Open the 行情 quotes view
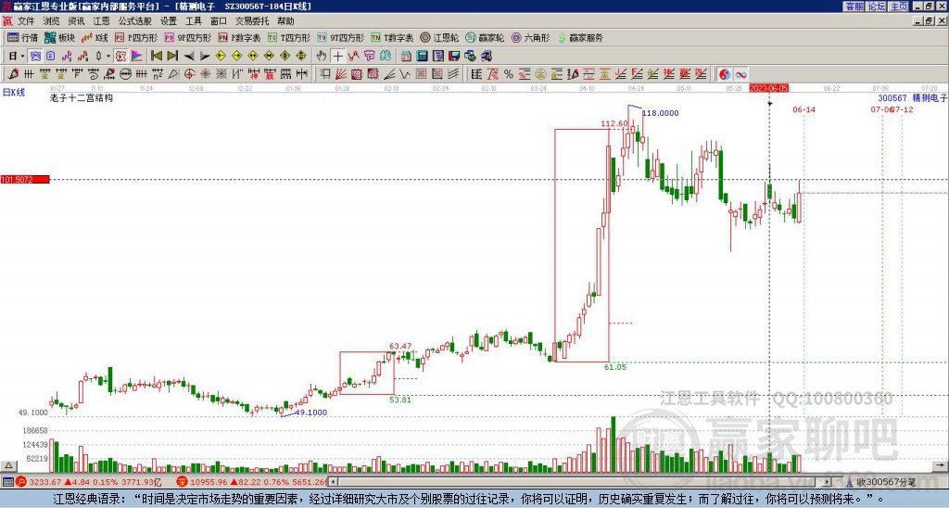The height and width of the screenshot is (508, 949). click(x=22, y=37)
